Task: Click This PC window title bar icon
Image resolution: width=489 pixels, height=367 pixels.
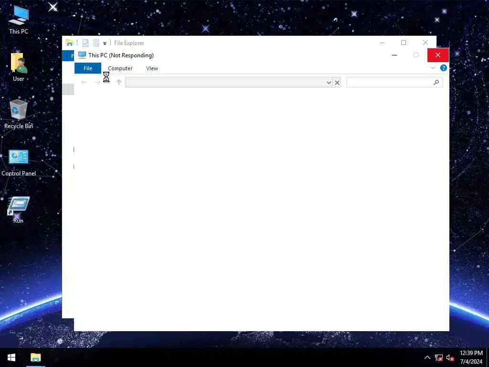Action: tap(82, 55)
